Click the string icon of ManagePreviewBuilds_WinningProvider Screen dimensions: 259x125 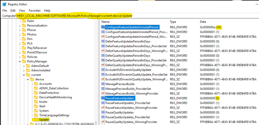click(103, 94)
